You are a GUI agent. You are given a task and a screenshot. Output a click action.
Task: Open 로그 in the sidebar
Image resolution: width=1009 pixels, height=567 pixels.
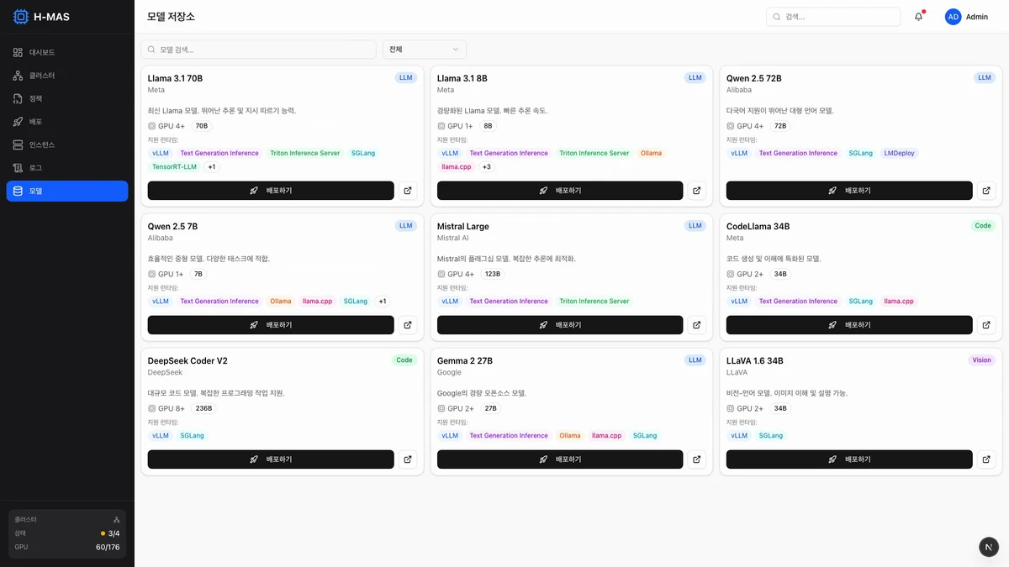[67, 168]
